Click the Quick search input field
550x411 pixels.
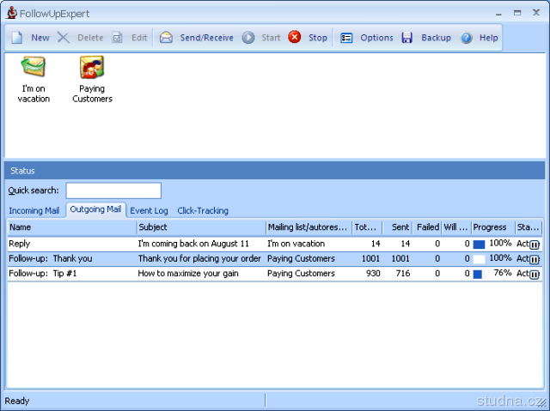click(x=113, y=190)
